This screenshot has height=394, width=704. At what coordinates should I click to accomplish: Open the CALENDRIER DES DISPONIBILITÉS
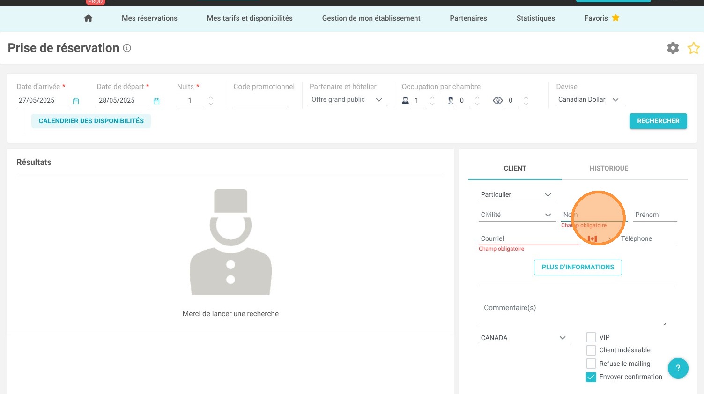coord(91,121)
